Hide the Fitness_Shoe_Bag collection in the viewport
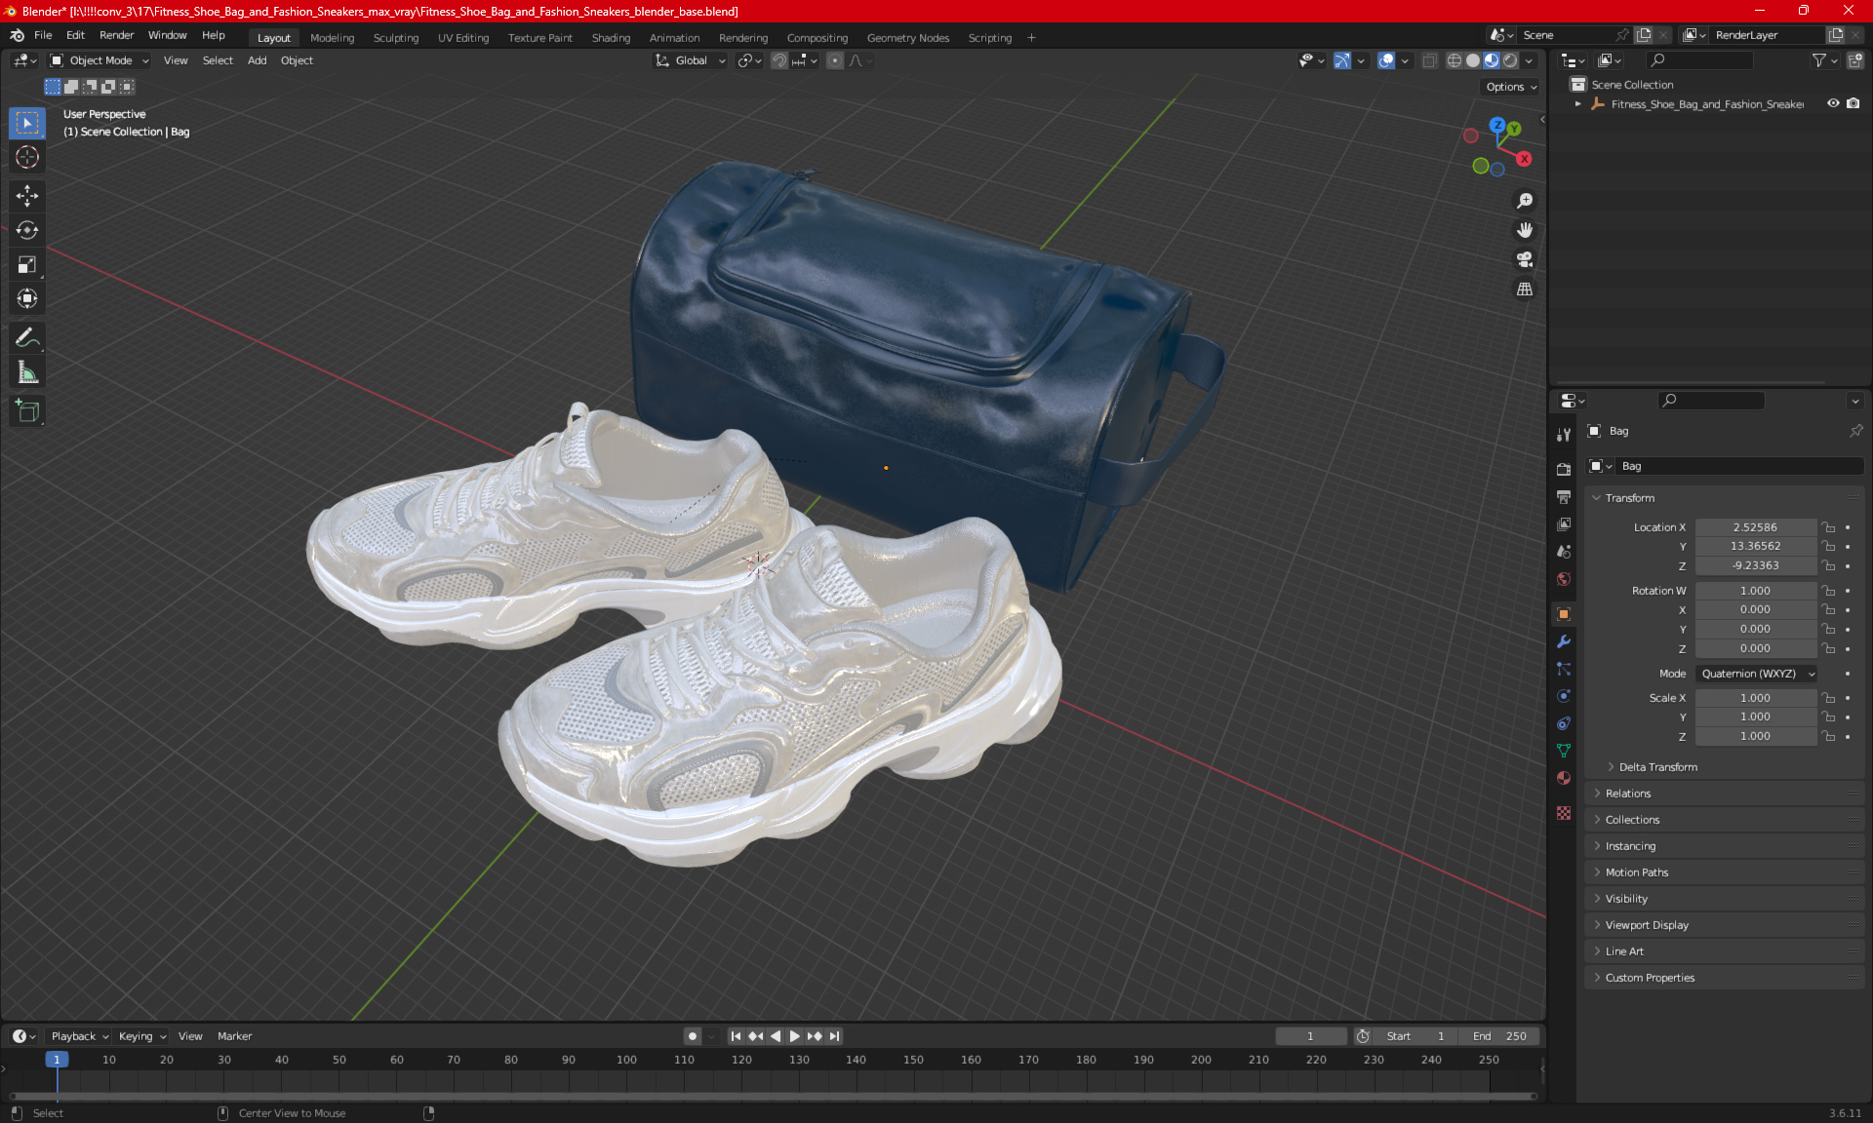The image size is (1873, 1123). pyautogui.click(x=1833, y=103)
